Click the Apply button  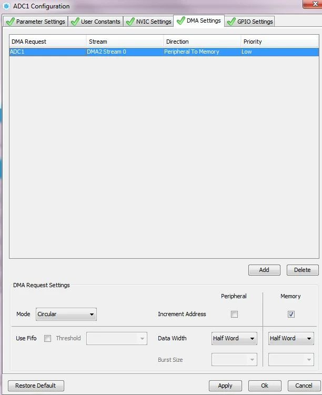[225, 386]
